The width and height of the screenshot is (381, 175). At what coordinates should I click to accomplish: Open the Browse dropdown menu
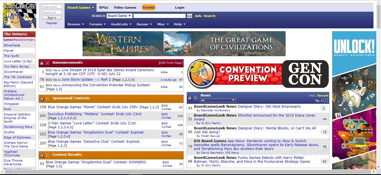pyautogui.click(x=76, y=24)
